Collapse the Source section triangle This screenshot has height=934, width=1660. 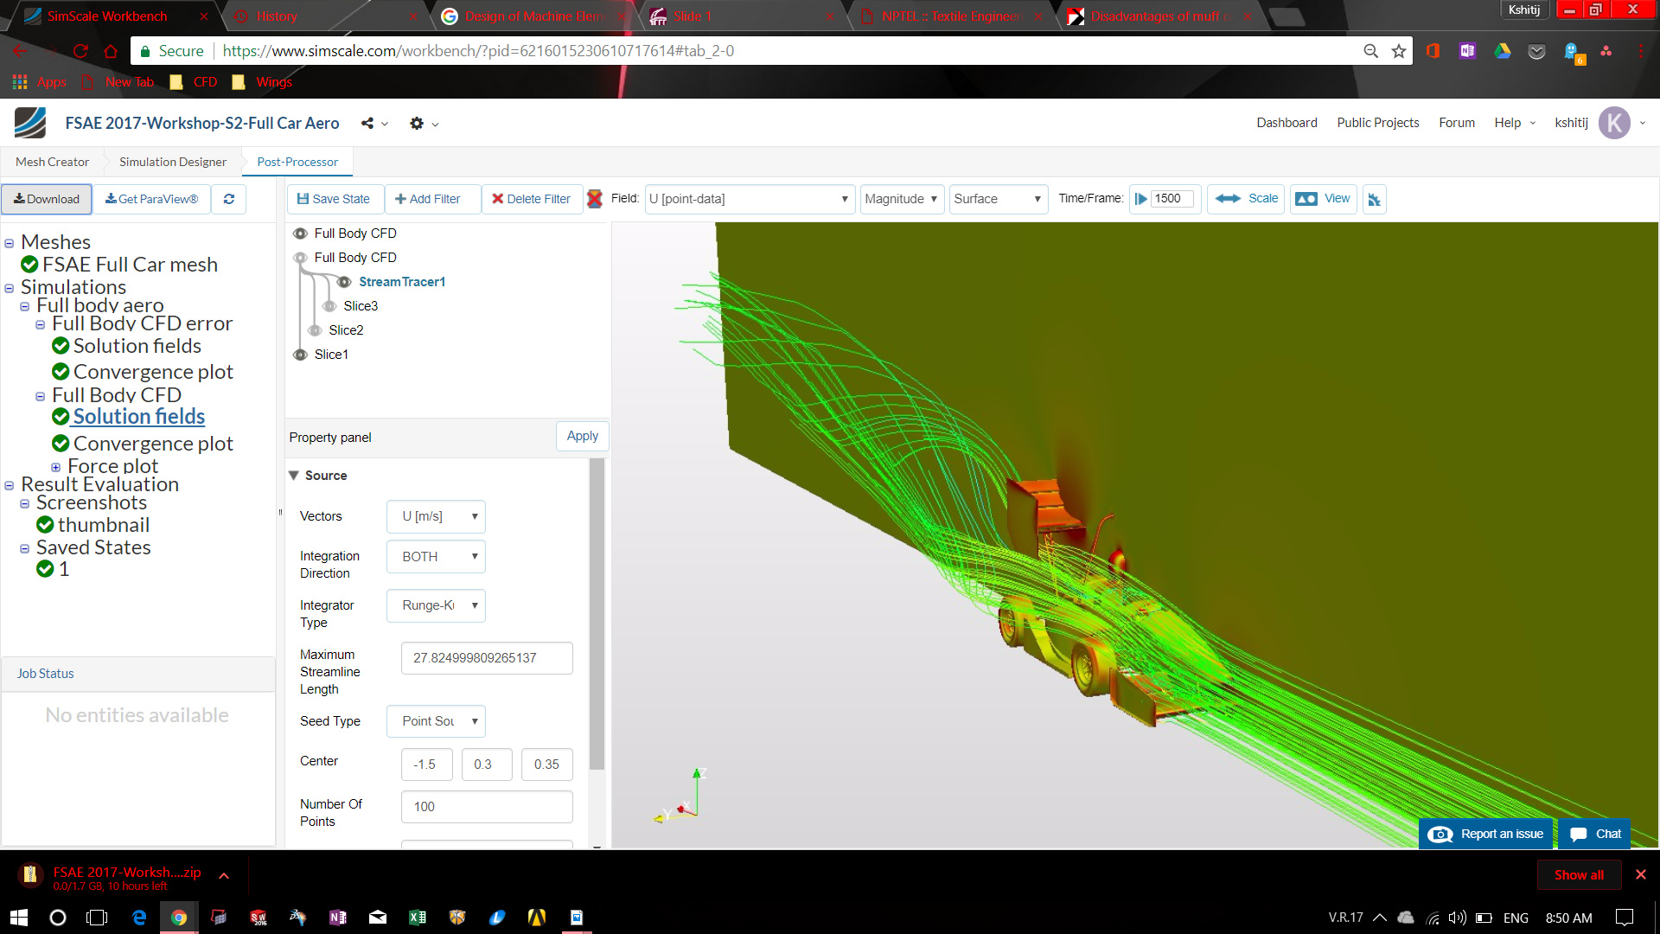pyautogui.click(x=294, y=476)
